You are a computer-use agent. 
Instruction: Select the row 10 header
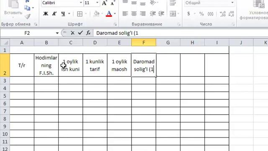[x=5, y=134]
